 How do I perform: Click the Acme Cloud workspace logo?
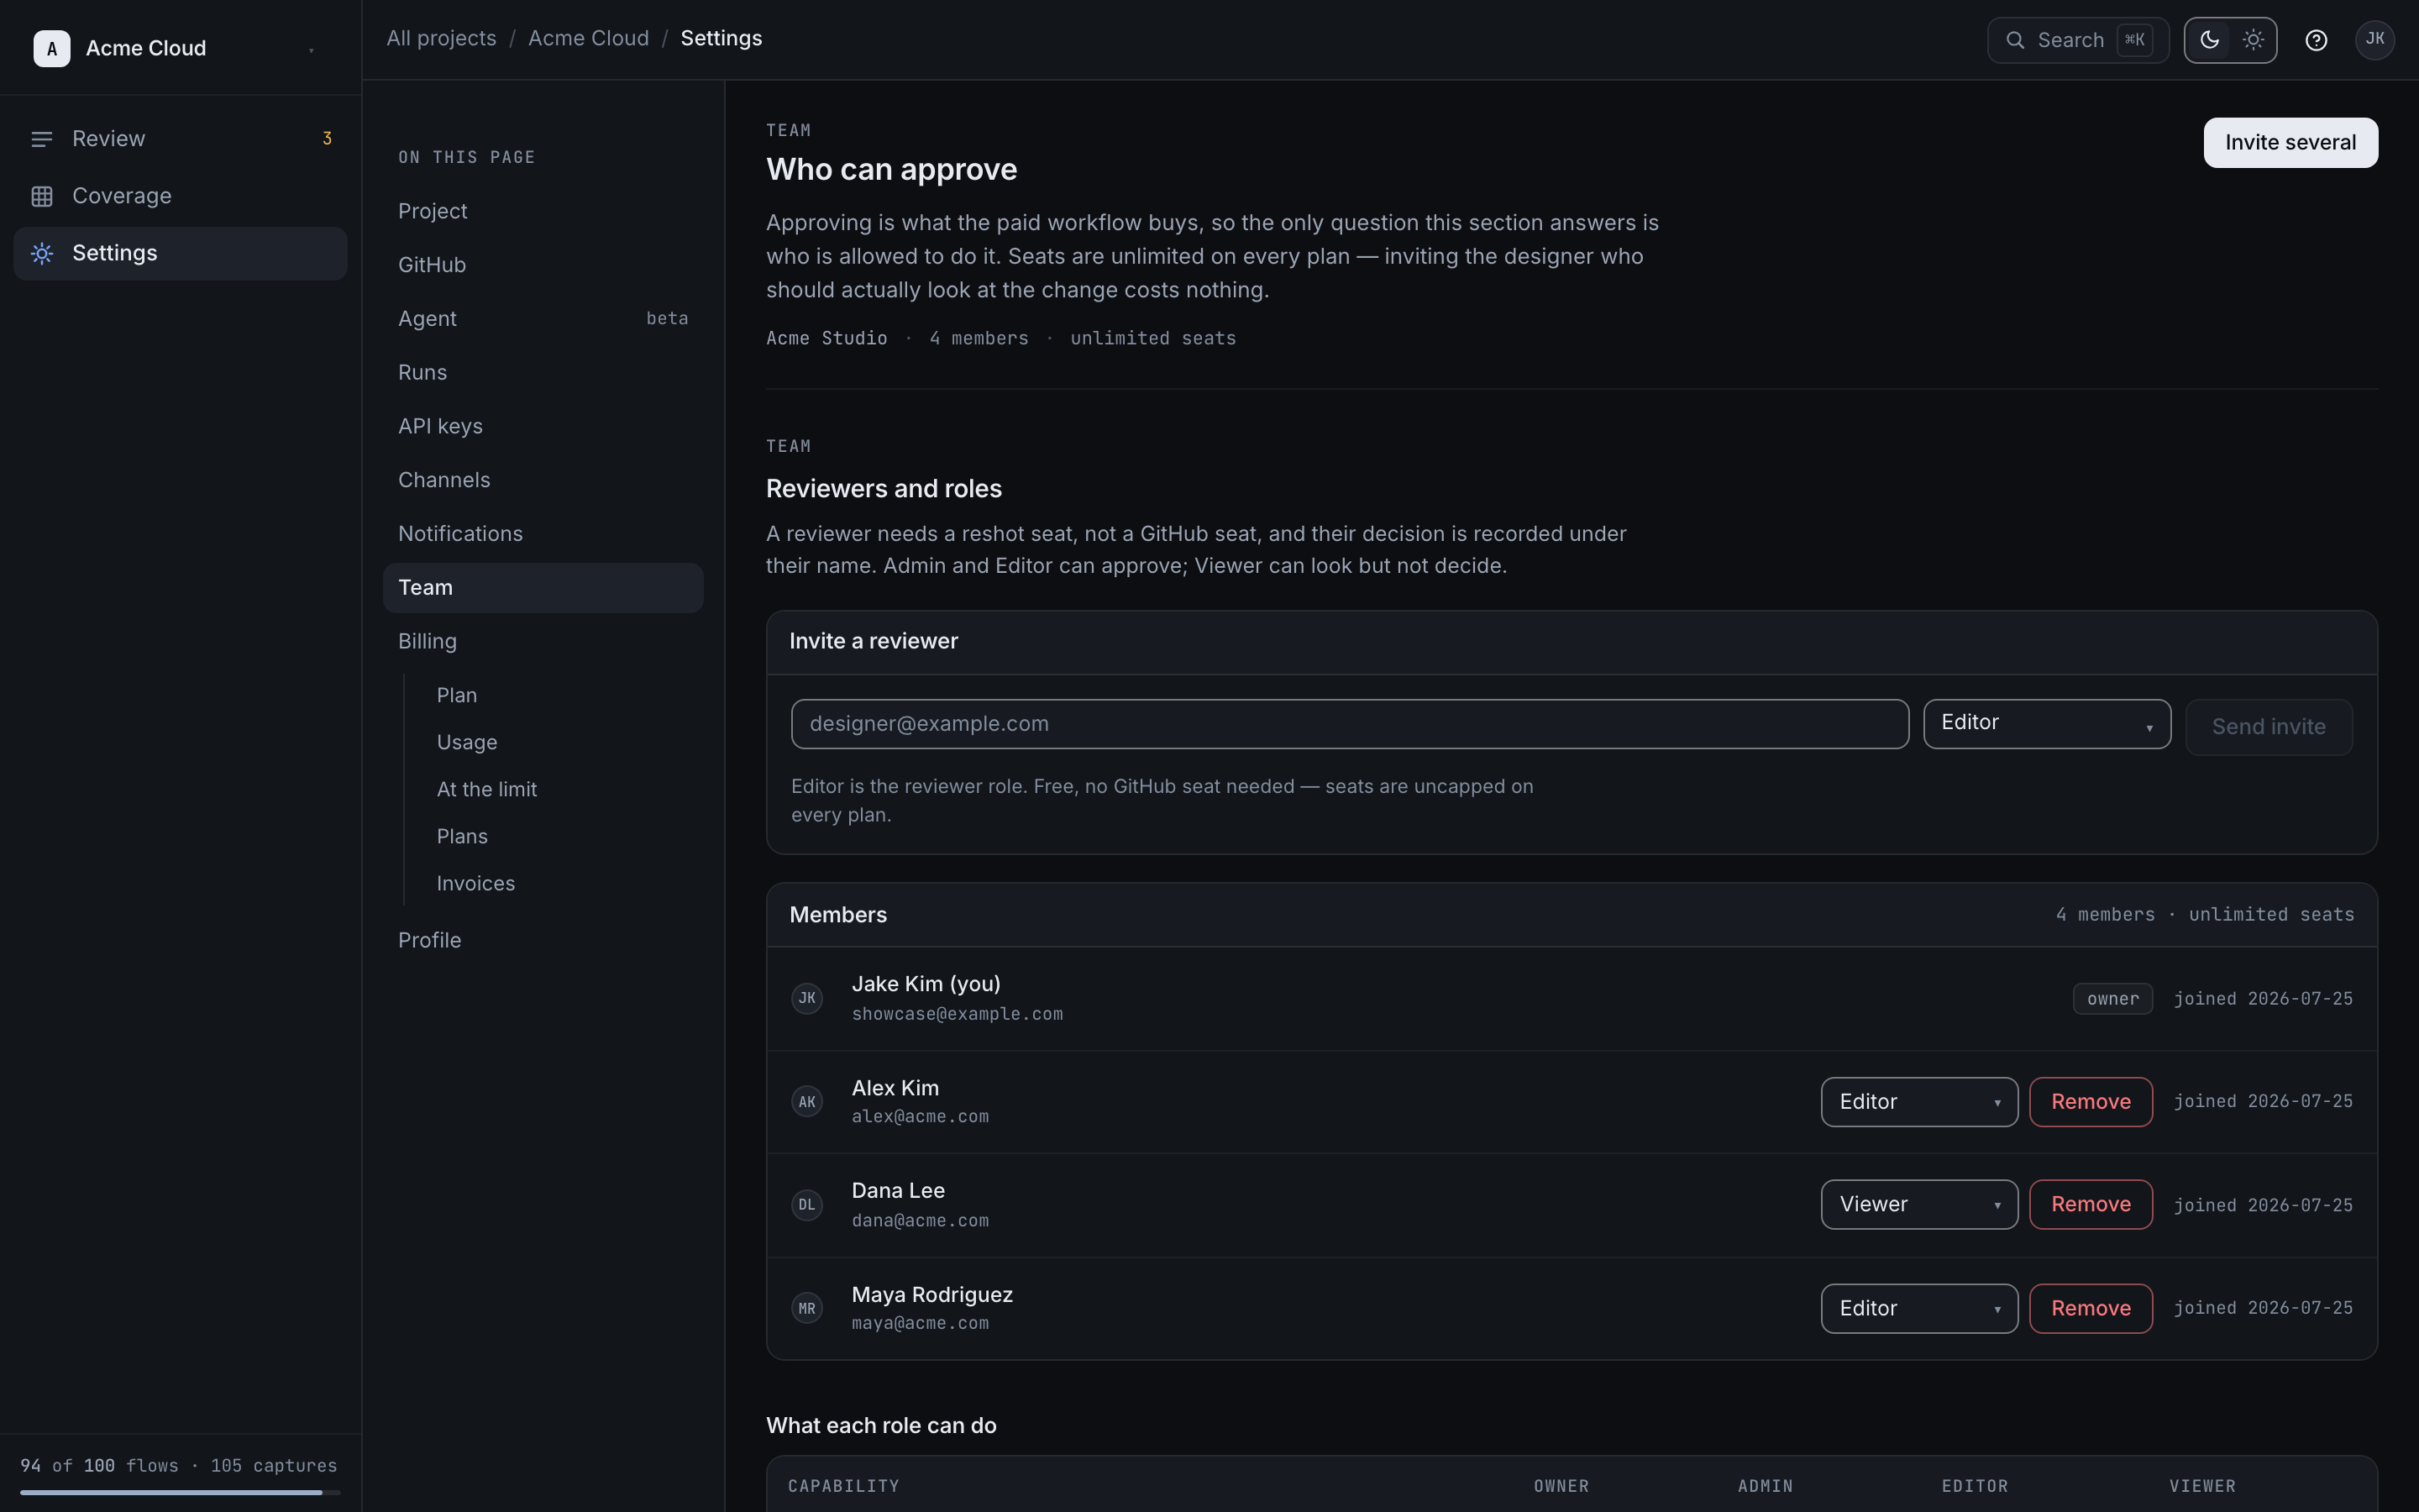coord(52,48)
